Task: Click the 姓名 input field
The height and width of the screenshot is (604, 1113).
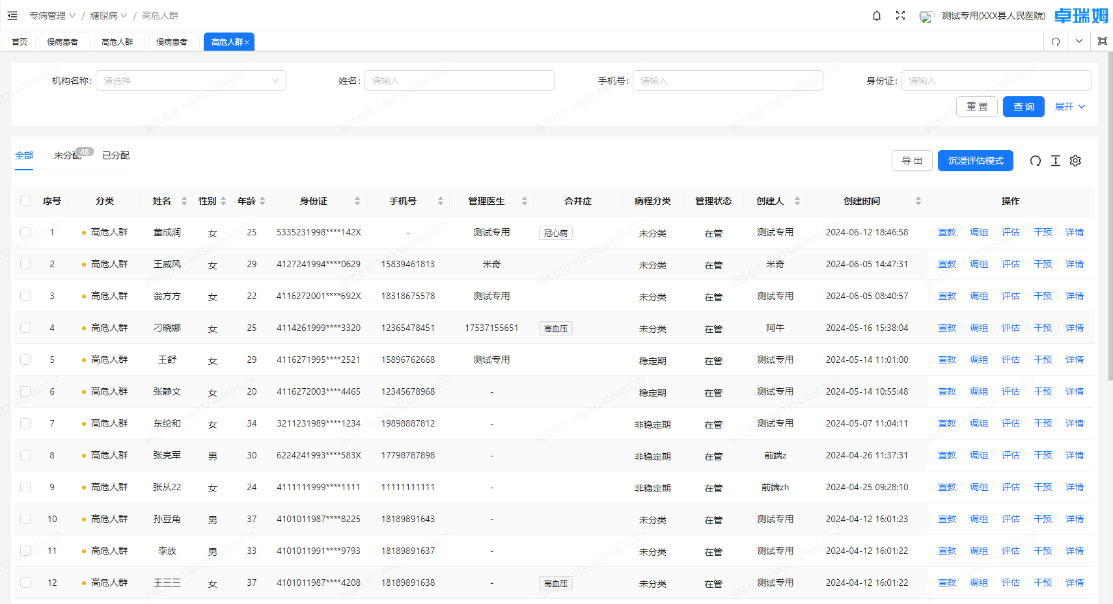Action: (459, 81)
